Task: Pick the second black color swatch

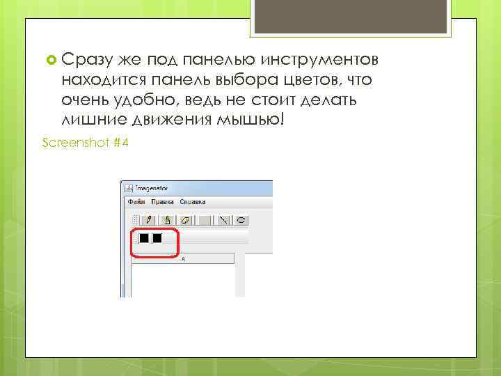Action: click(x=157, y=238)
